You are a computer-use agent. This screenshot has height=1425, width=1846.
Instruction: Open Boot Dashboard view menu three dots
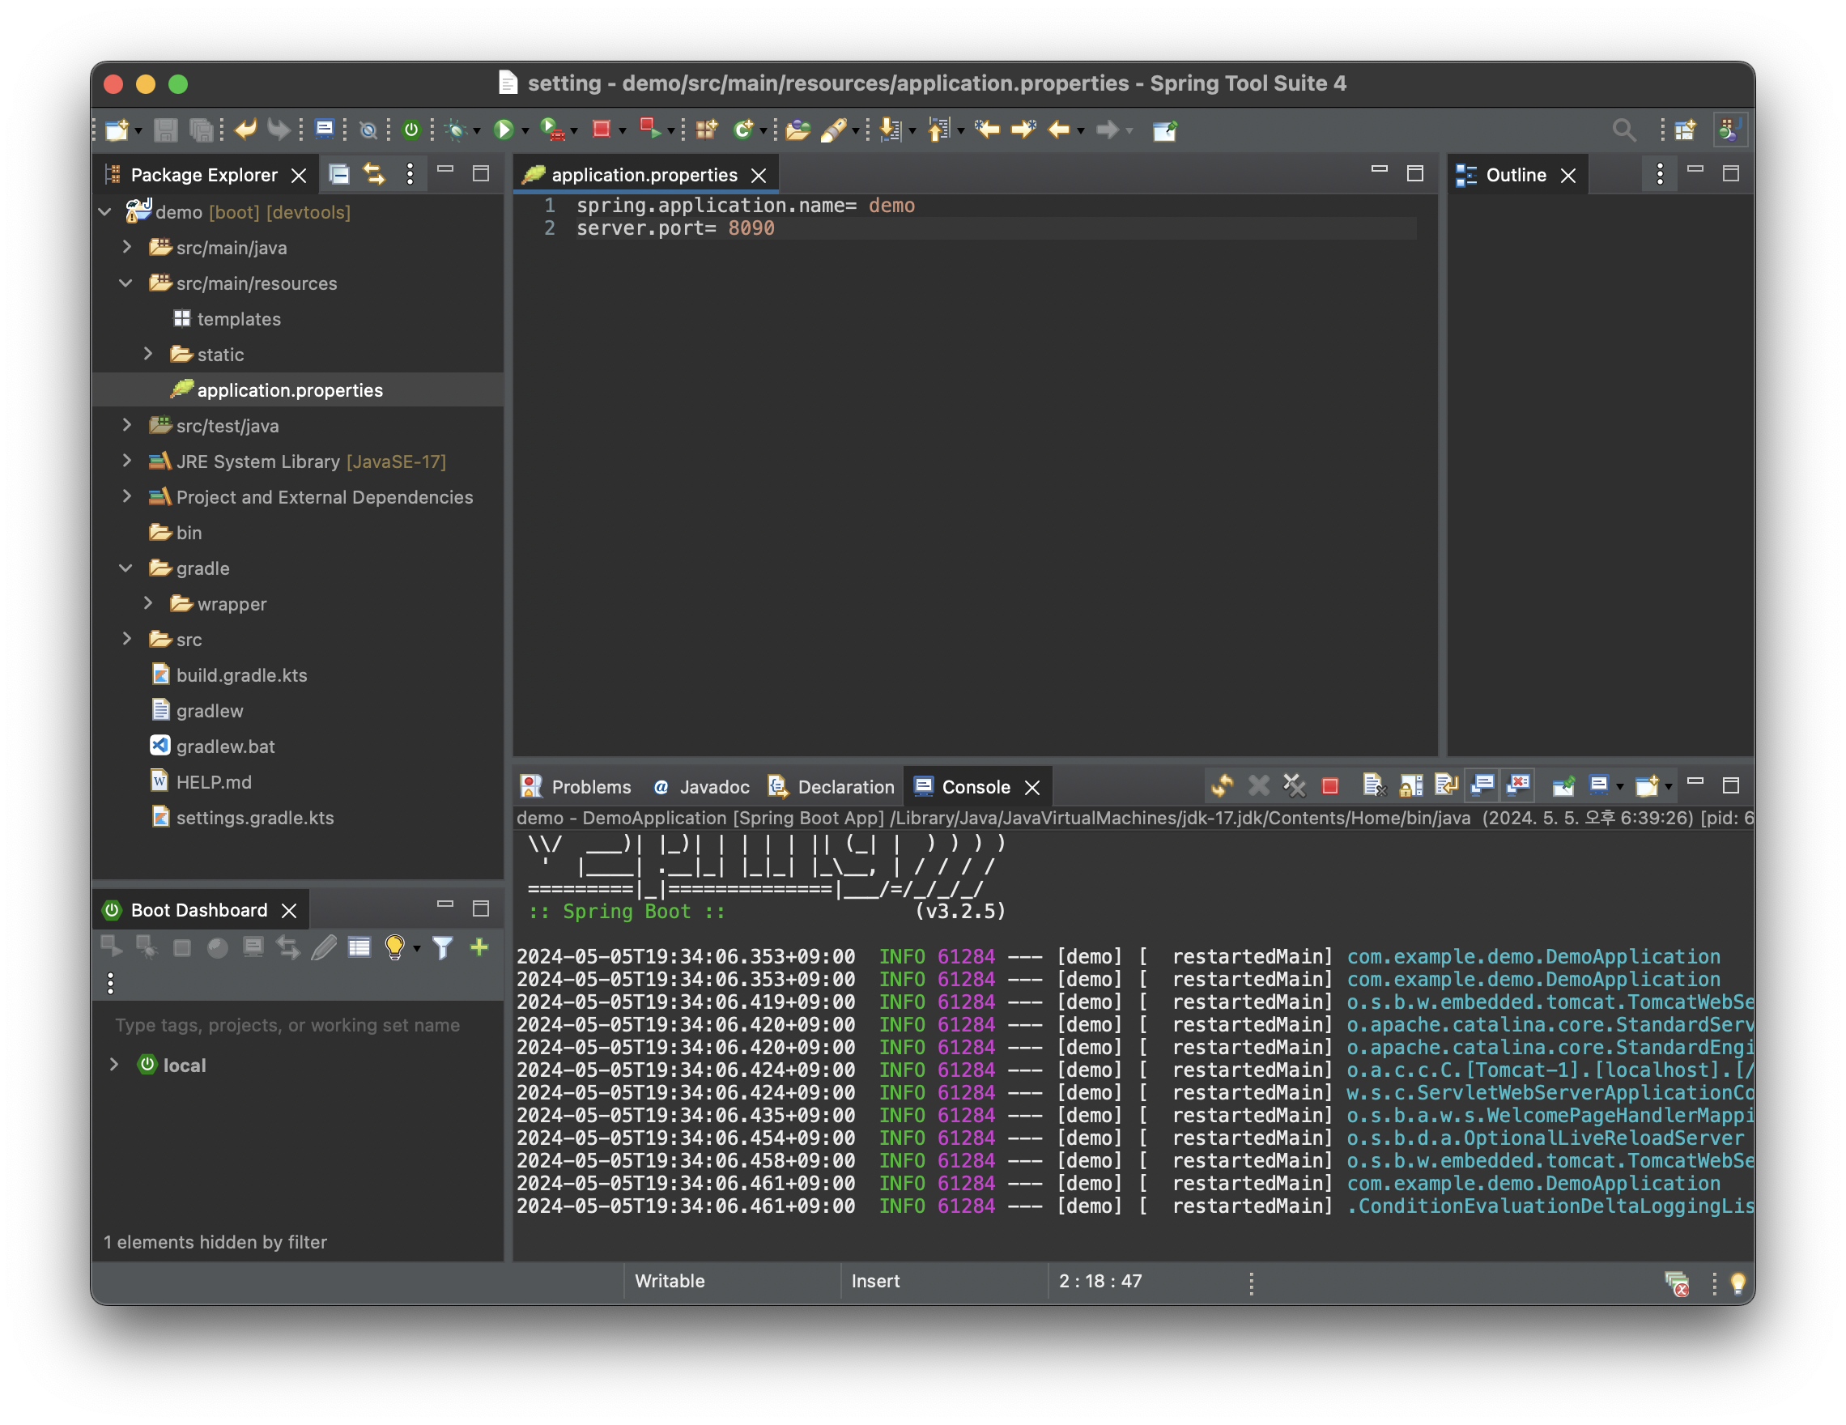pos(111,983)
